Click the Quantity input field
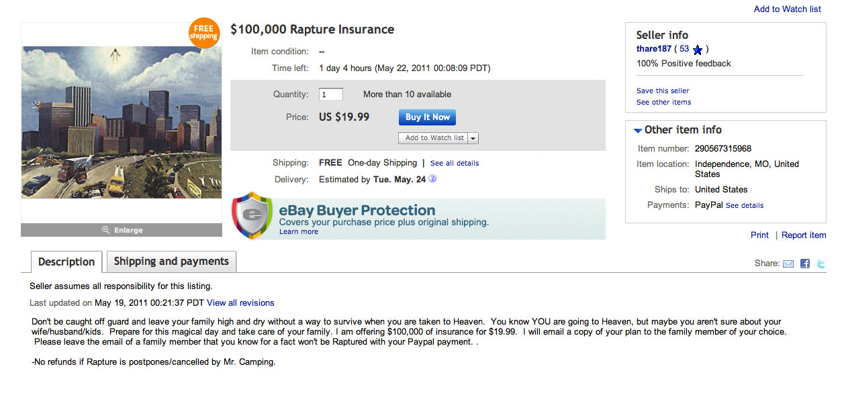Image resolution: width=846 pixels, height=399 pixels. coord(331,95)
